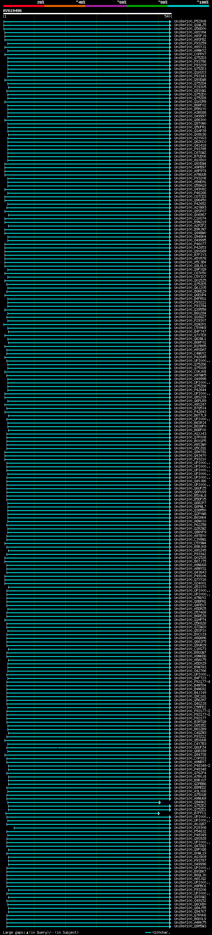Viewport: 212px width, 935px height.
Task: Click the Large gaps legend text
Action: [41, 932]
